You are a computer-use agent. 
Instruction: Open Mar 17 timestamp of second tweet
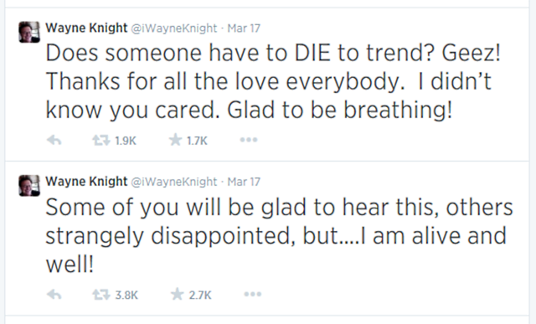point(244,182)
